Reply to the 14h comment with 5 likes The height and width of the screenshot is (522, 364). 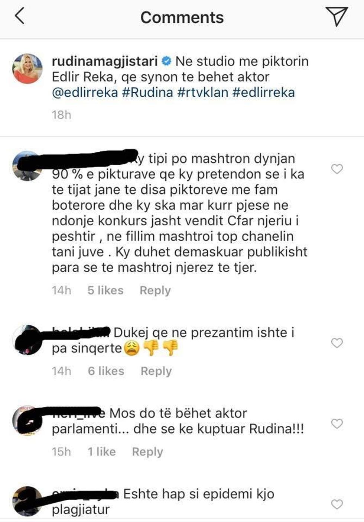click(x=155, y=290)
